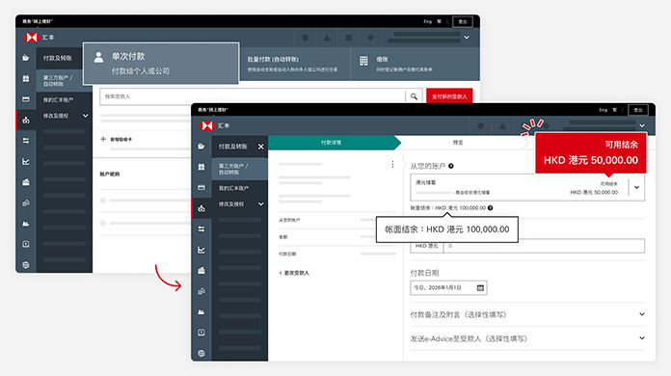
Task: Expand 修改及授权 in the back window menu
Action: pyautogui.click(x=86, y=116)
